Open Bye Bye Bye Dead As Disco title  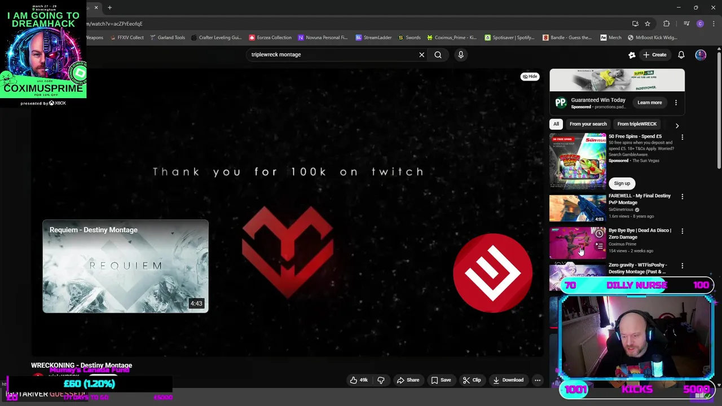[x=640, y=233]
